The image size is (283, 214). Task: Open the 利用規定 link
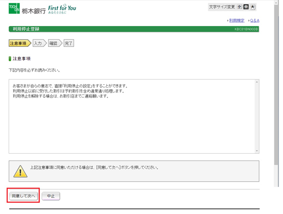tap(237, 21)
